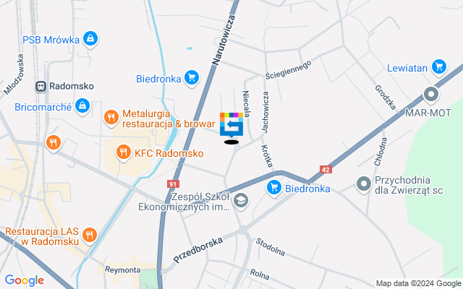Select the MAR-MOT location pin
The width and height of the screenshot is (463, 289).
[431, 95]
